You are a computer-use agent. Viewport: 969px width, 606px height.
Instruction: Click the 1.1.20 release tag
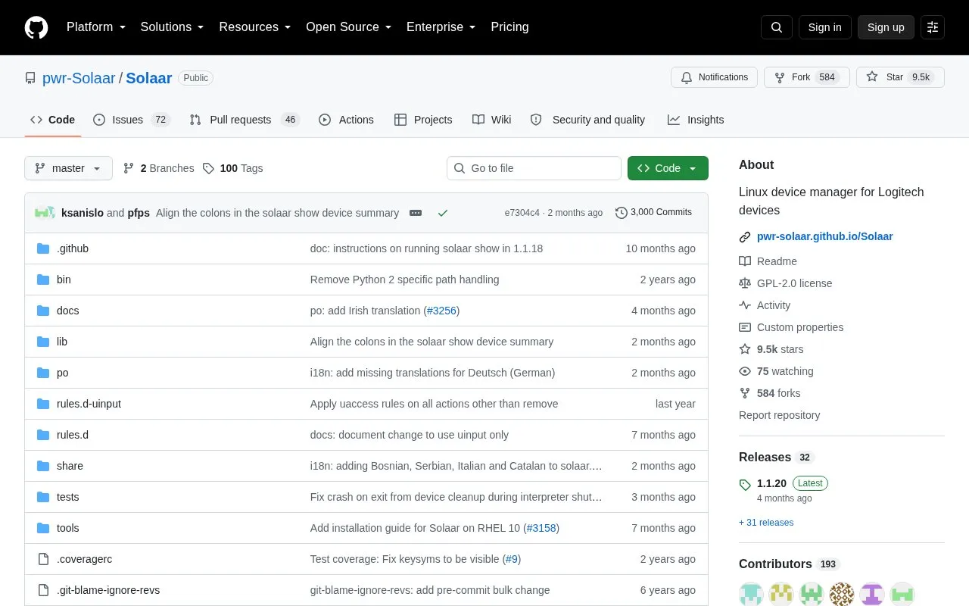click(x=771, y=483)
